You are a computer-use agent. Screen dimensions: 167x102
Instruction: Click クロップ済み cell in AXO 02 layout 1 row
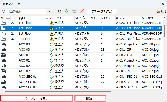pos(82,66)
